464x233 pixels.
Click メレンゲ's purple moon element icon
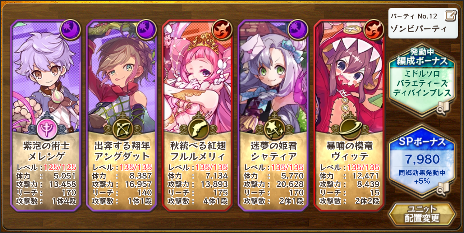71,29
